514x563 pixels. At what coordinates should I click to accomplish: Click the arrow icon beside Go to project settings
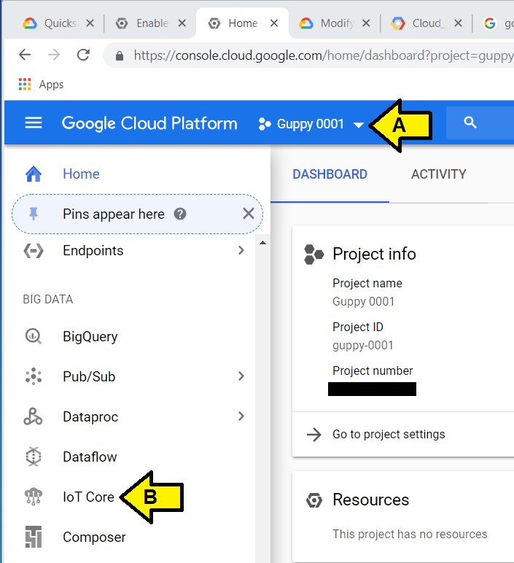click(314, 435)
